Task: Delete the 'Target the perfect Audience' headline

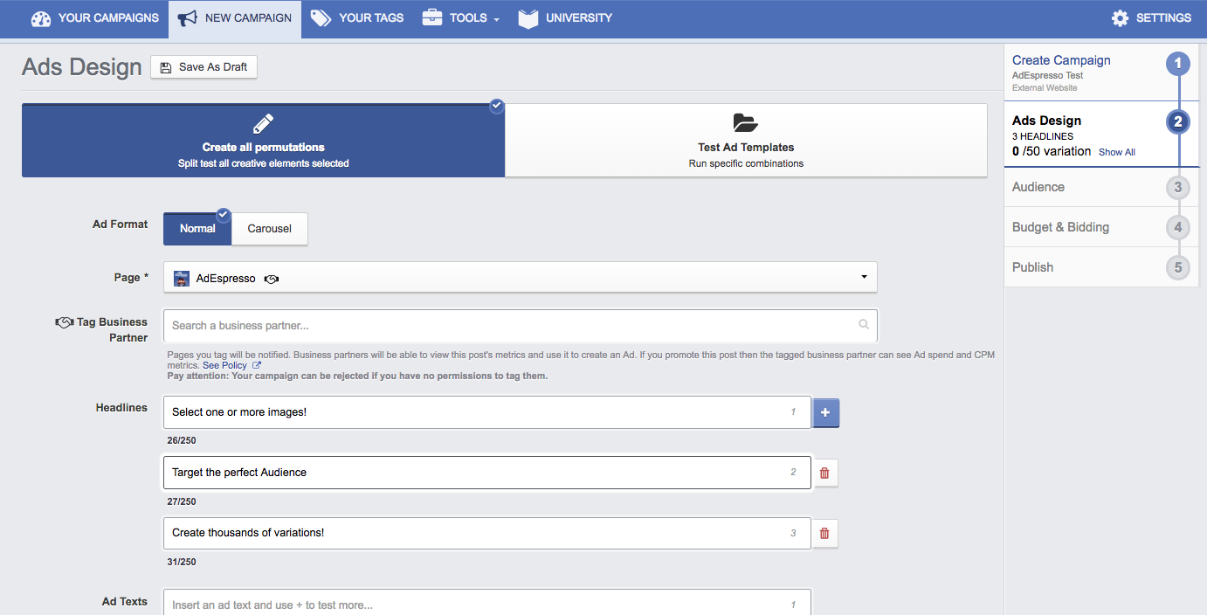Action: [824, 472]
